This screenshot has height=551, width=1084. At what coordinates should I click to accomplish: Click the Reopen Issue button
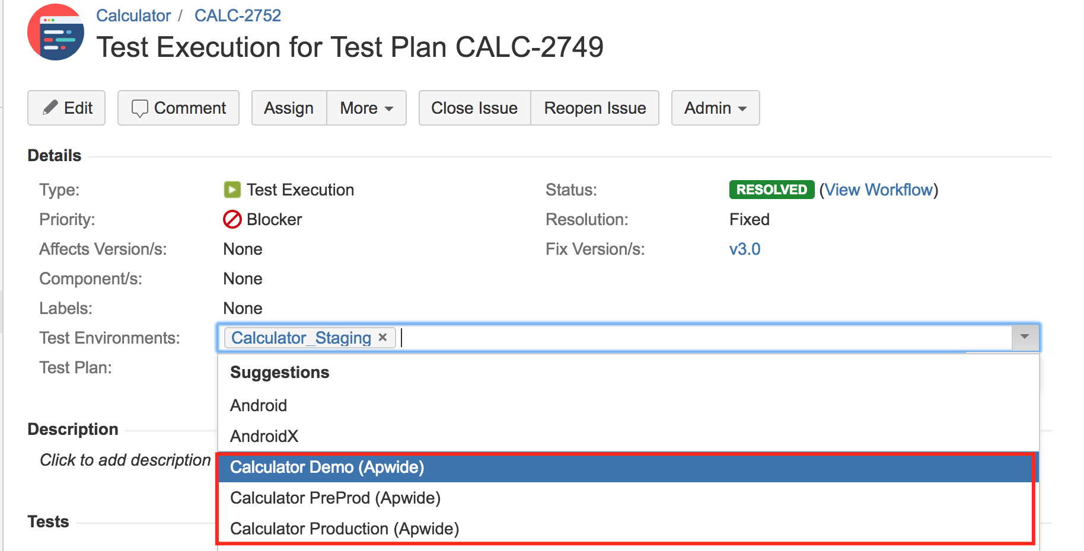click(595, 108)
